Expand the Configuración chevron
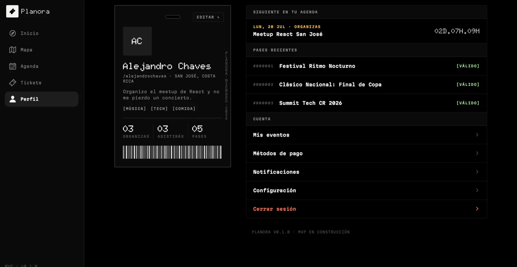Image resolution: width=517 pixels, height=267 pixels. (477, 190)
